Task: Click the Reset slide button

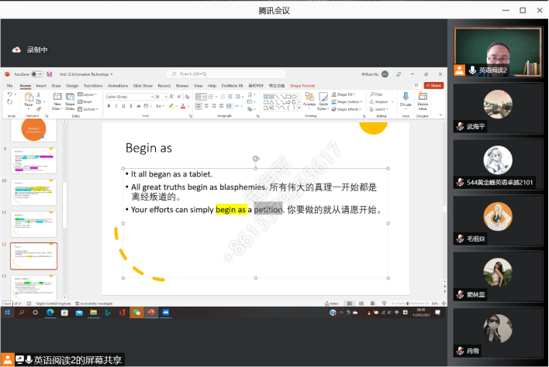Action: [x=85, y=101]
